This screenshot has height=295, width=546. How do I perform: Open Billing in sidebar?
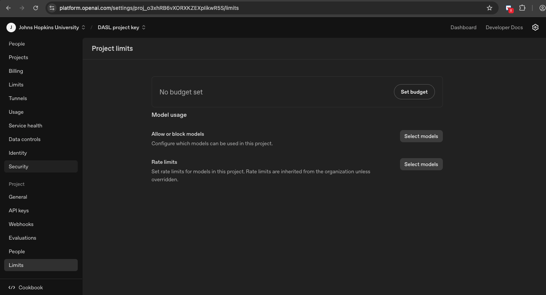click(41, 71)
